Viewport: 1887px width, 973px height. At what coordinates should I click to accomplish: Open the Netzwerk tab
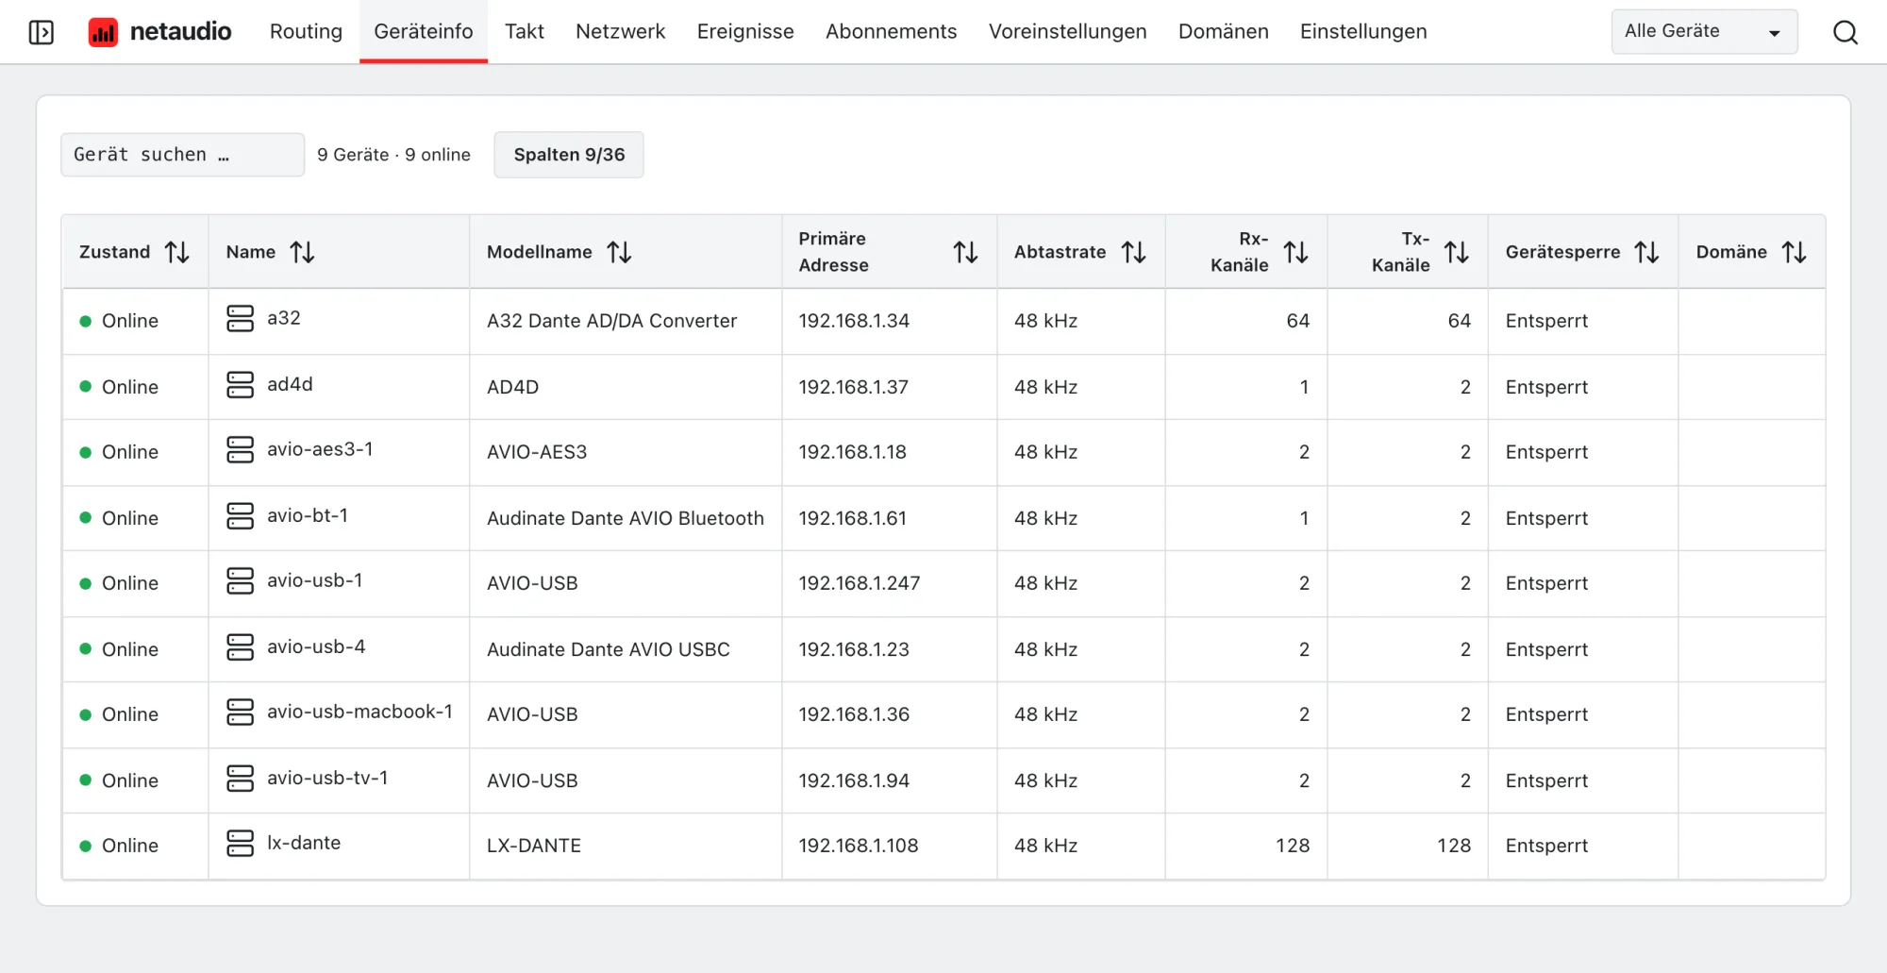620,32
